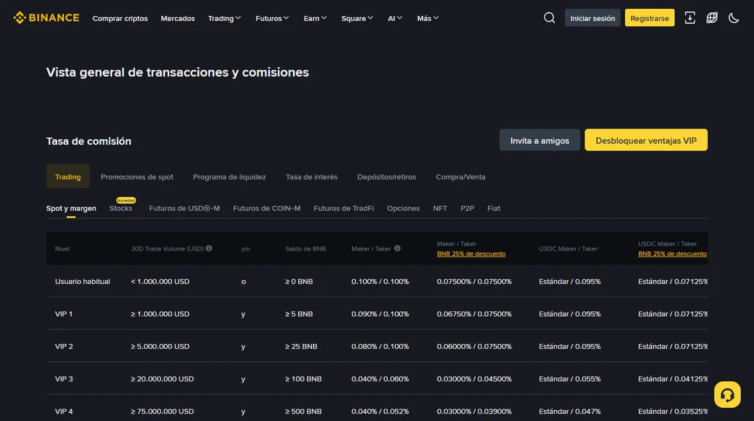Click '≥ 100 BNB' balance cell
This screenshot has height=421, width=754.
point(303,379)
